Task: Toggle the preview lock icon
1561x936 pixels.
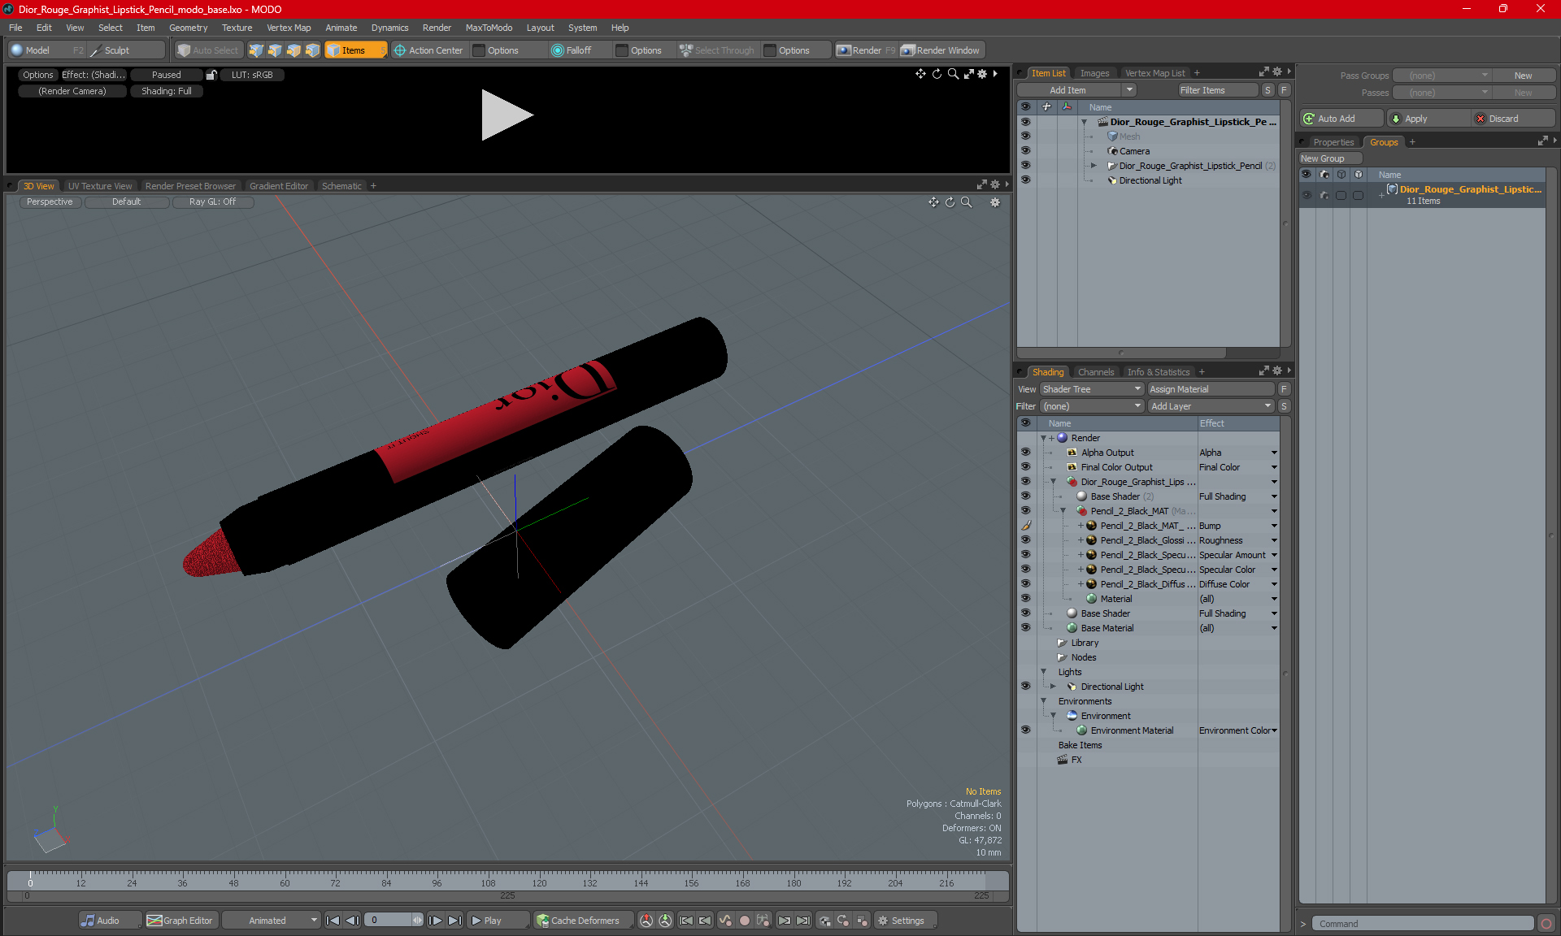Action: point(211,75)
